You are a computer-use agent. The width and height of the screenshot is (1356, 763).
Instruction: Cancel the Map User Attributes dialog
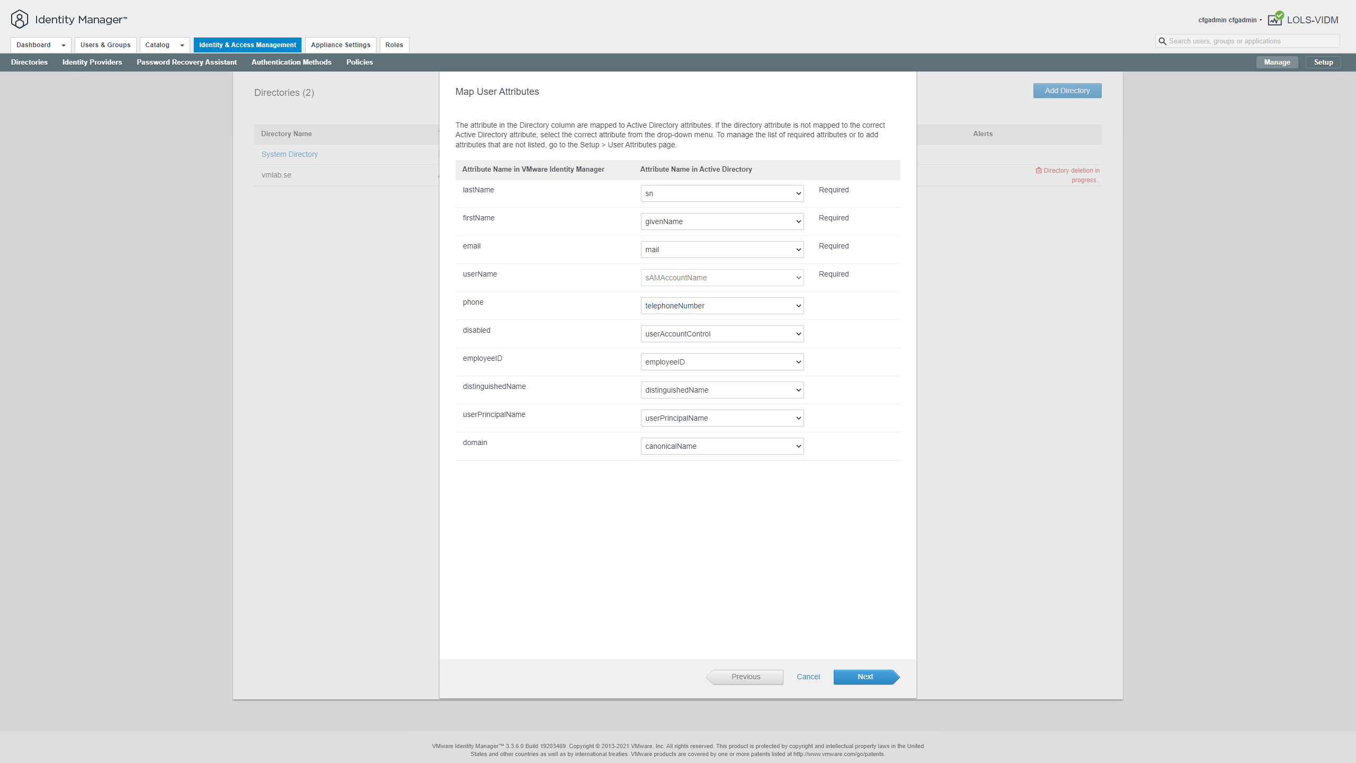point(808,677)
